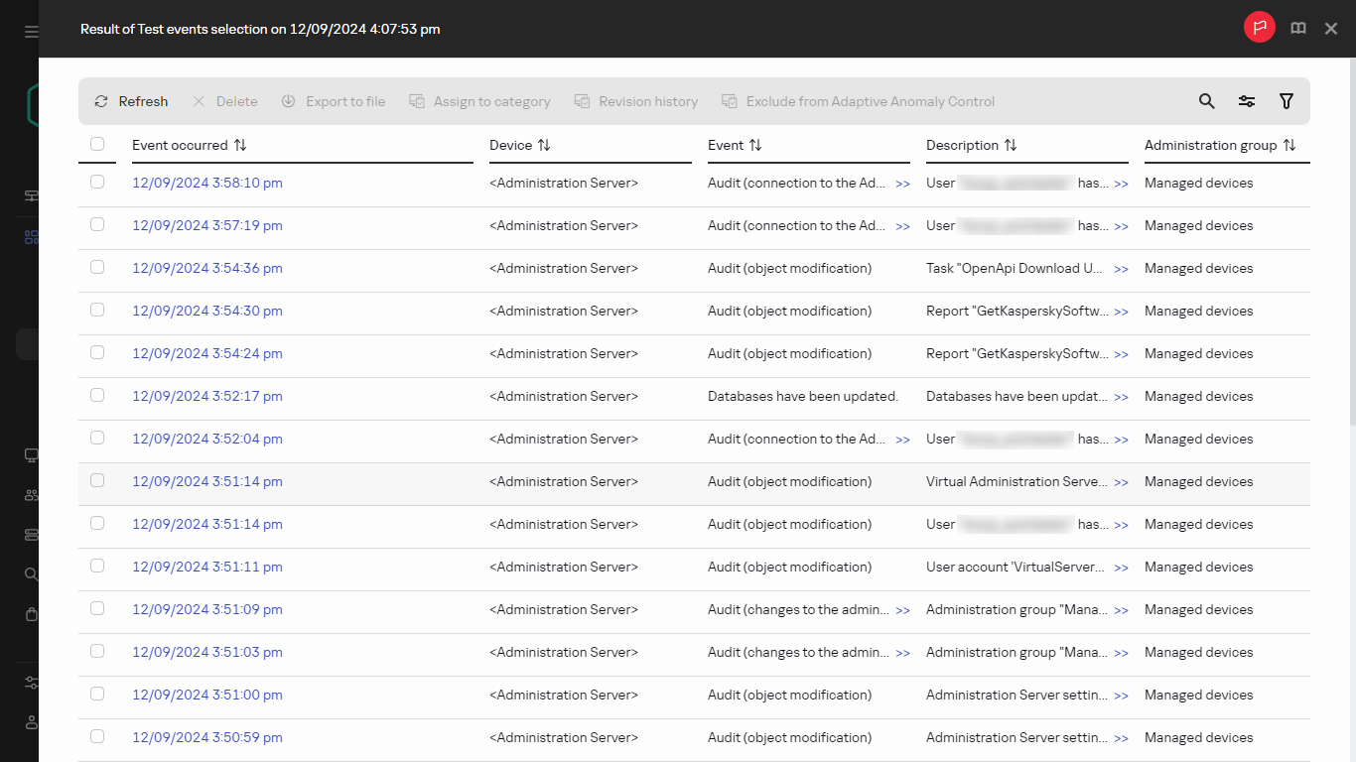Click the filter funnel icon
This screenshot has width=1356, height=762.
point(1287,101)
